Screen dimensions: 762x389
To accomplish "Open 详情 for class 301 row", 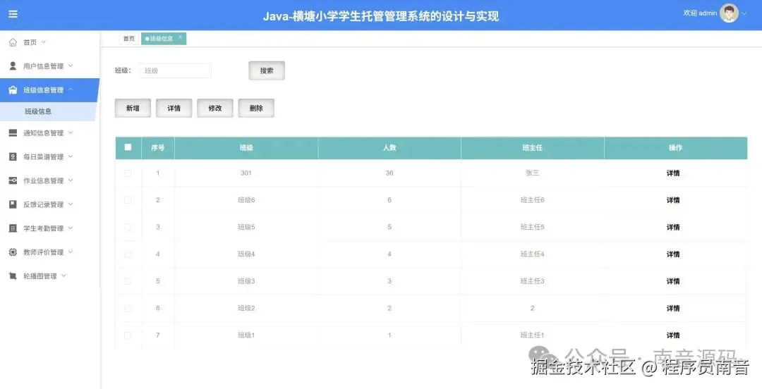I will (673, 173).
